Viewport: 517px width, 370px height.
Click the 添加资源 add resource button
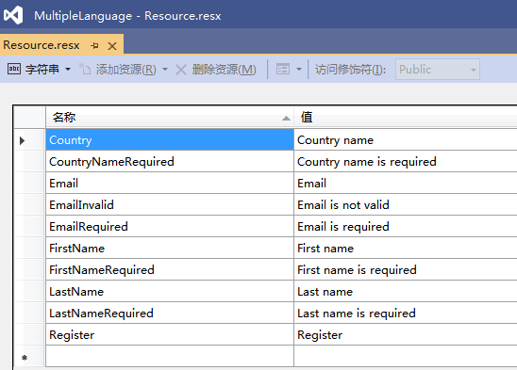click(x=117, y=69)
